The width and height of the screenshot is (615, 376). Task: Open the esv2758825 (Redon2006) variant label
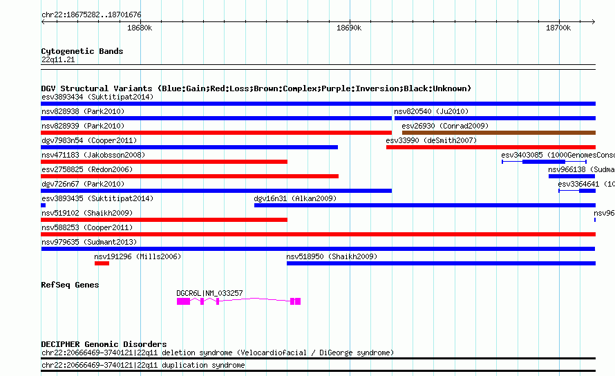click(x=87, y=169)
